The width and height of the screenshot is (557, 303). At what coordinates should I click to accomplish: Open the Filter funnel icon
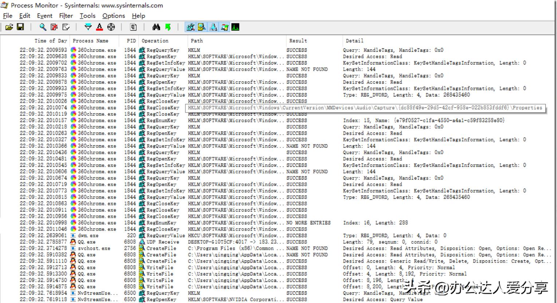coord(88,27)
